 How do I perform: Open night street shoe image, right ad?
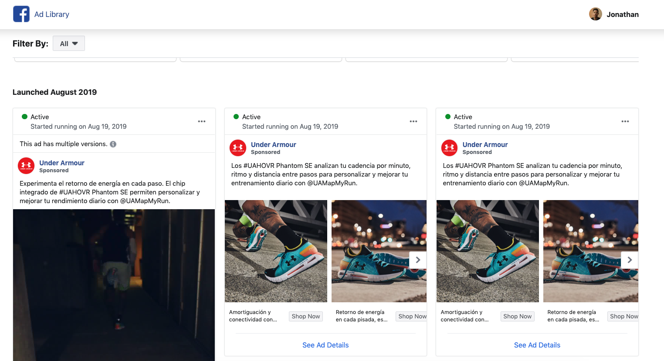591,251
